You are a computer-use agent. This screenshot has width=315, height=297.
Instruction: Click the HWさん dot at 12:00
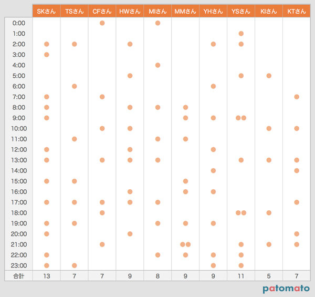tap(130, 150)
